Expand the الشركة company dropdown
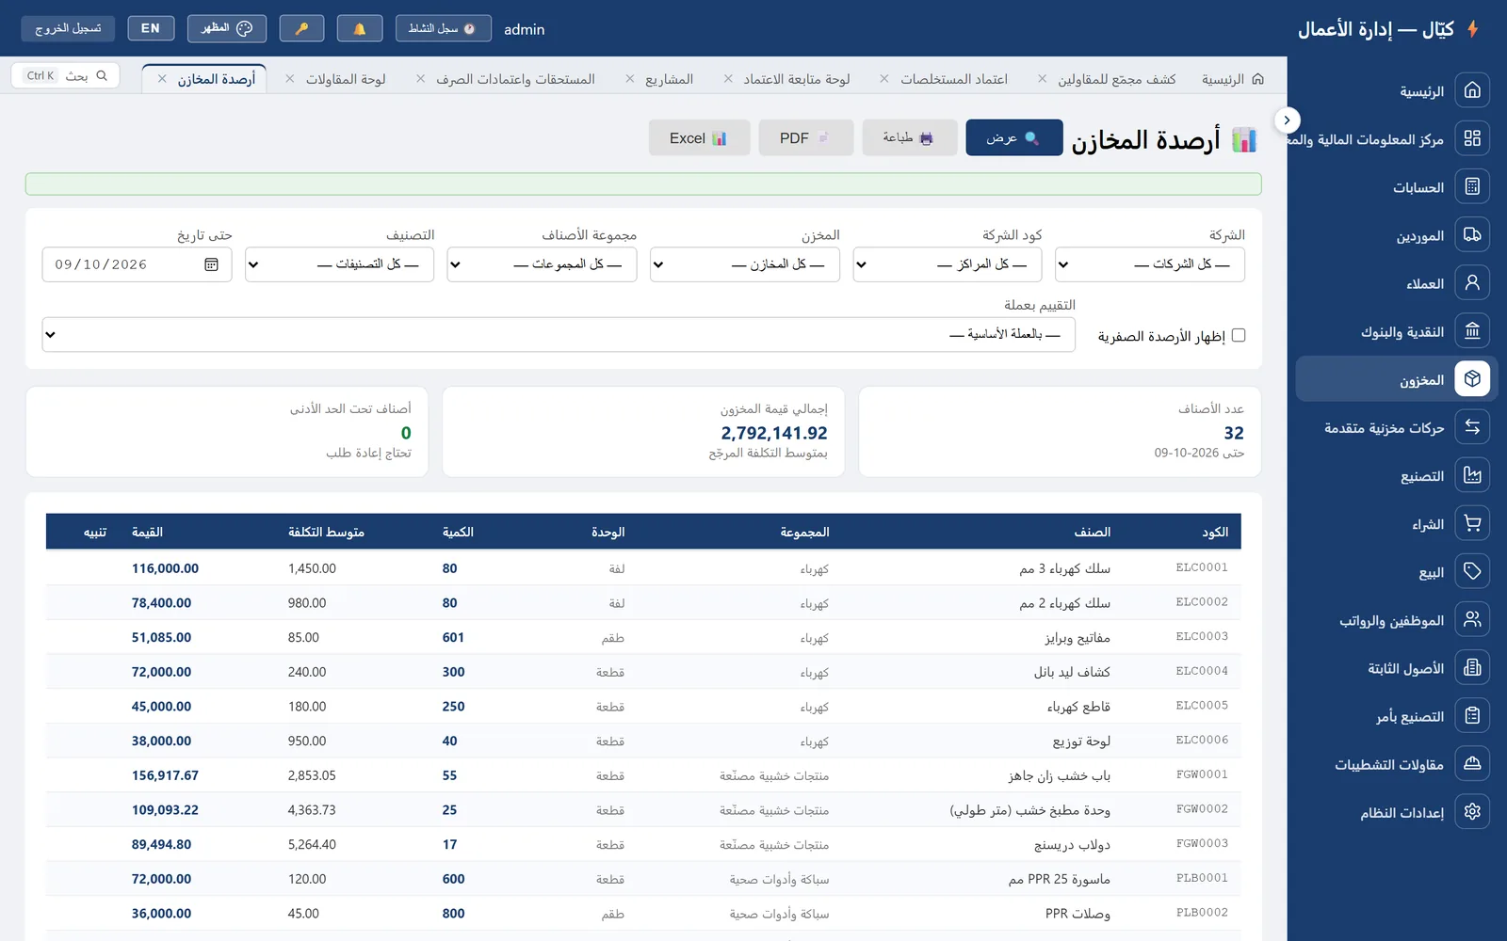 pyautogui.click(x=1150, y=264)
